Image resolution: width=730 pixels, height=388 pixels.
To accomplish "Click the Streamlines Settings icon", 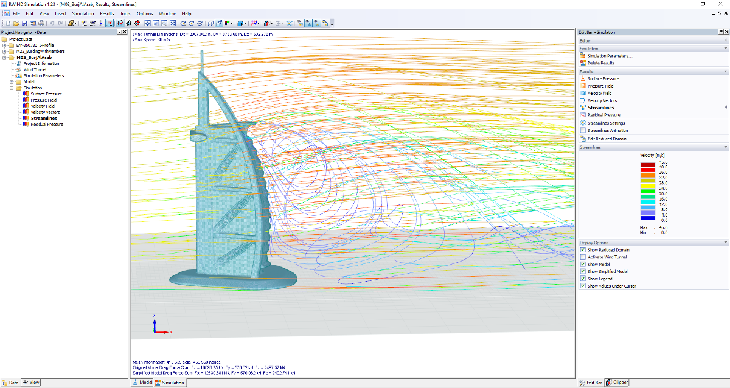I will click(x=583, y=123).
